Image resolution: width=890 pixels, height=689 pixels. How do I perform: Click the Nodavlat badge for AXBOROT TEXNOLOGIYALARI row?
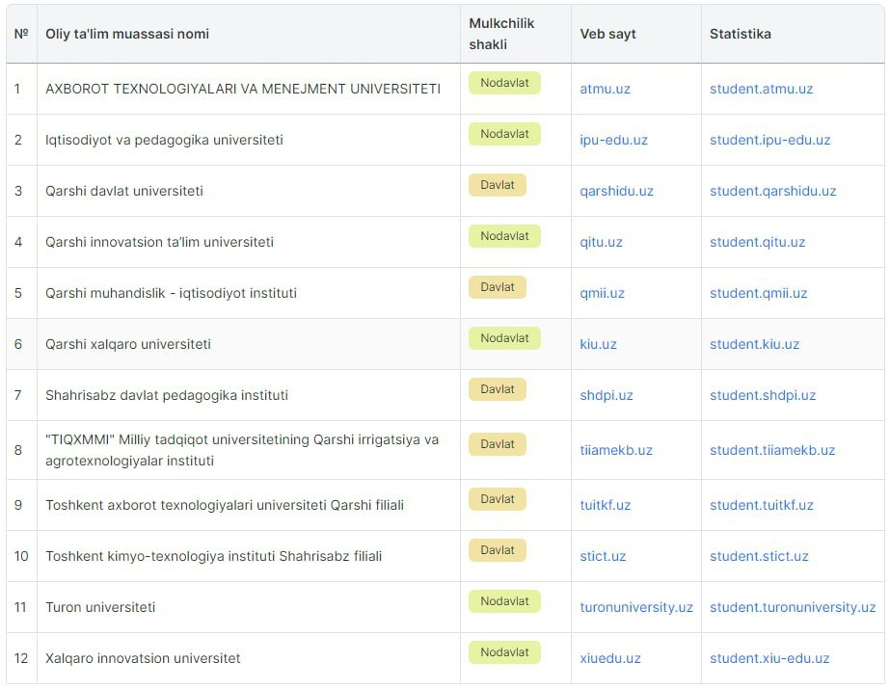coord(504,83)
